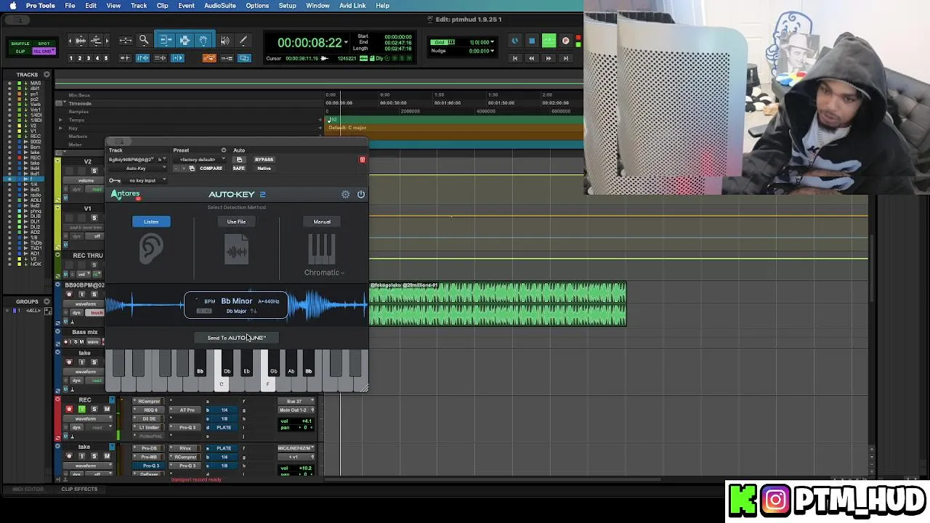The image size is (930, 523).
Task: Enable Shuffle edit mode
Action: 20,44
